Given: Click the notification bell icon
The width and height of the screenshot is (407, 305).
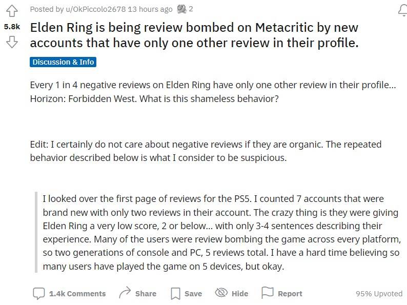Looking at the screenshot, I should (x=403, y=10).
